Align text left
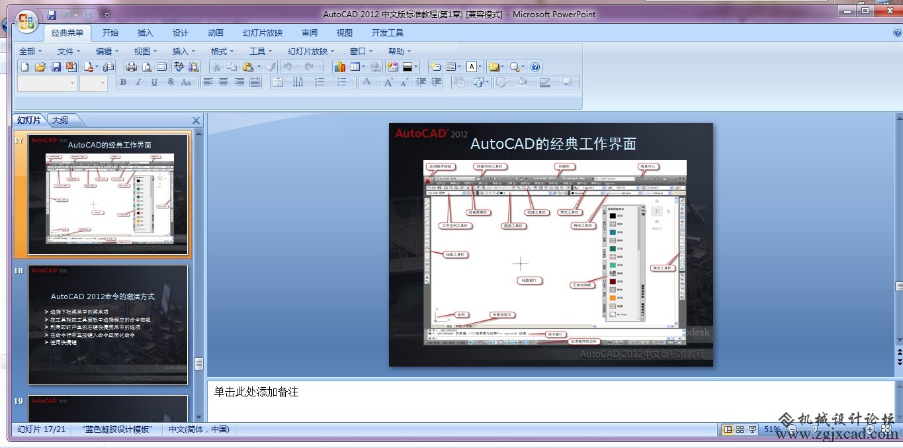Viewport: 903px width, 448px height. pos(208,82)
